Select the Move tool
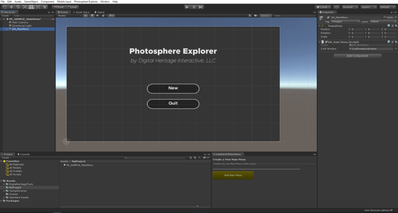The height and width of the screenshot is (213, 398). click(x=11, y=7)
